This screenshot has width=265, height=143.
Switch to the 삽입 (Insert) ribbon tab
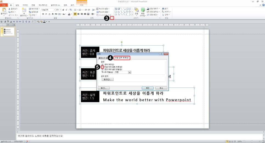[x=17, y=5]
